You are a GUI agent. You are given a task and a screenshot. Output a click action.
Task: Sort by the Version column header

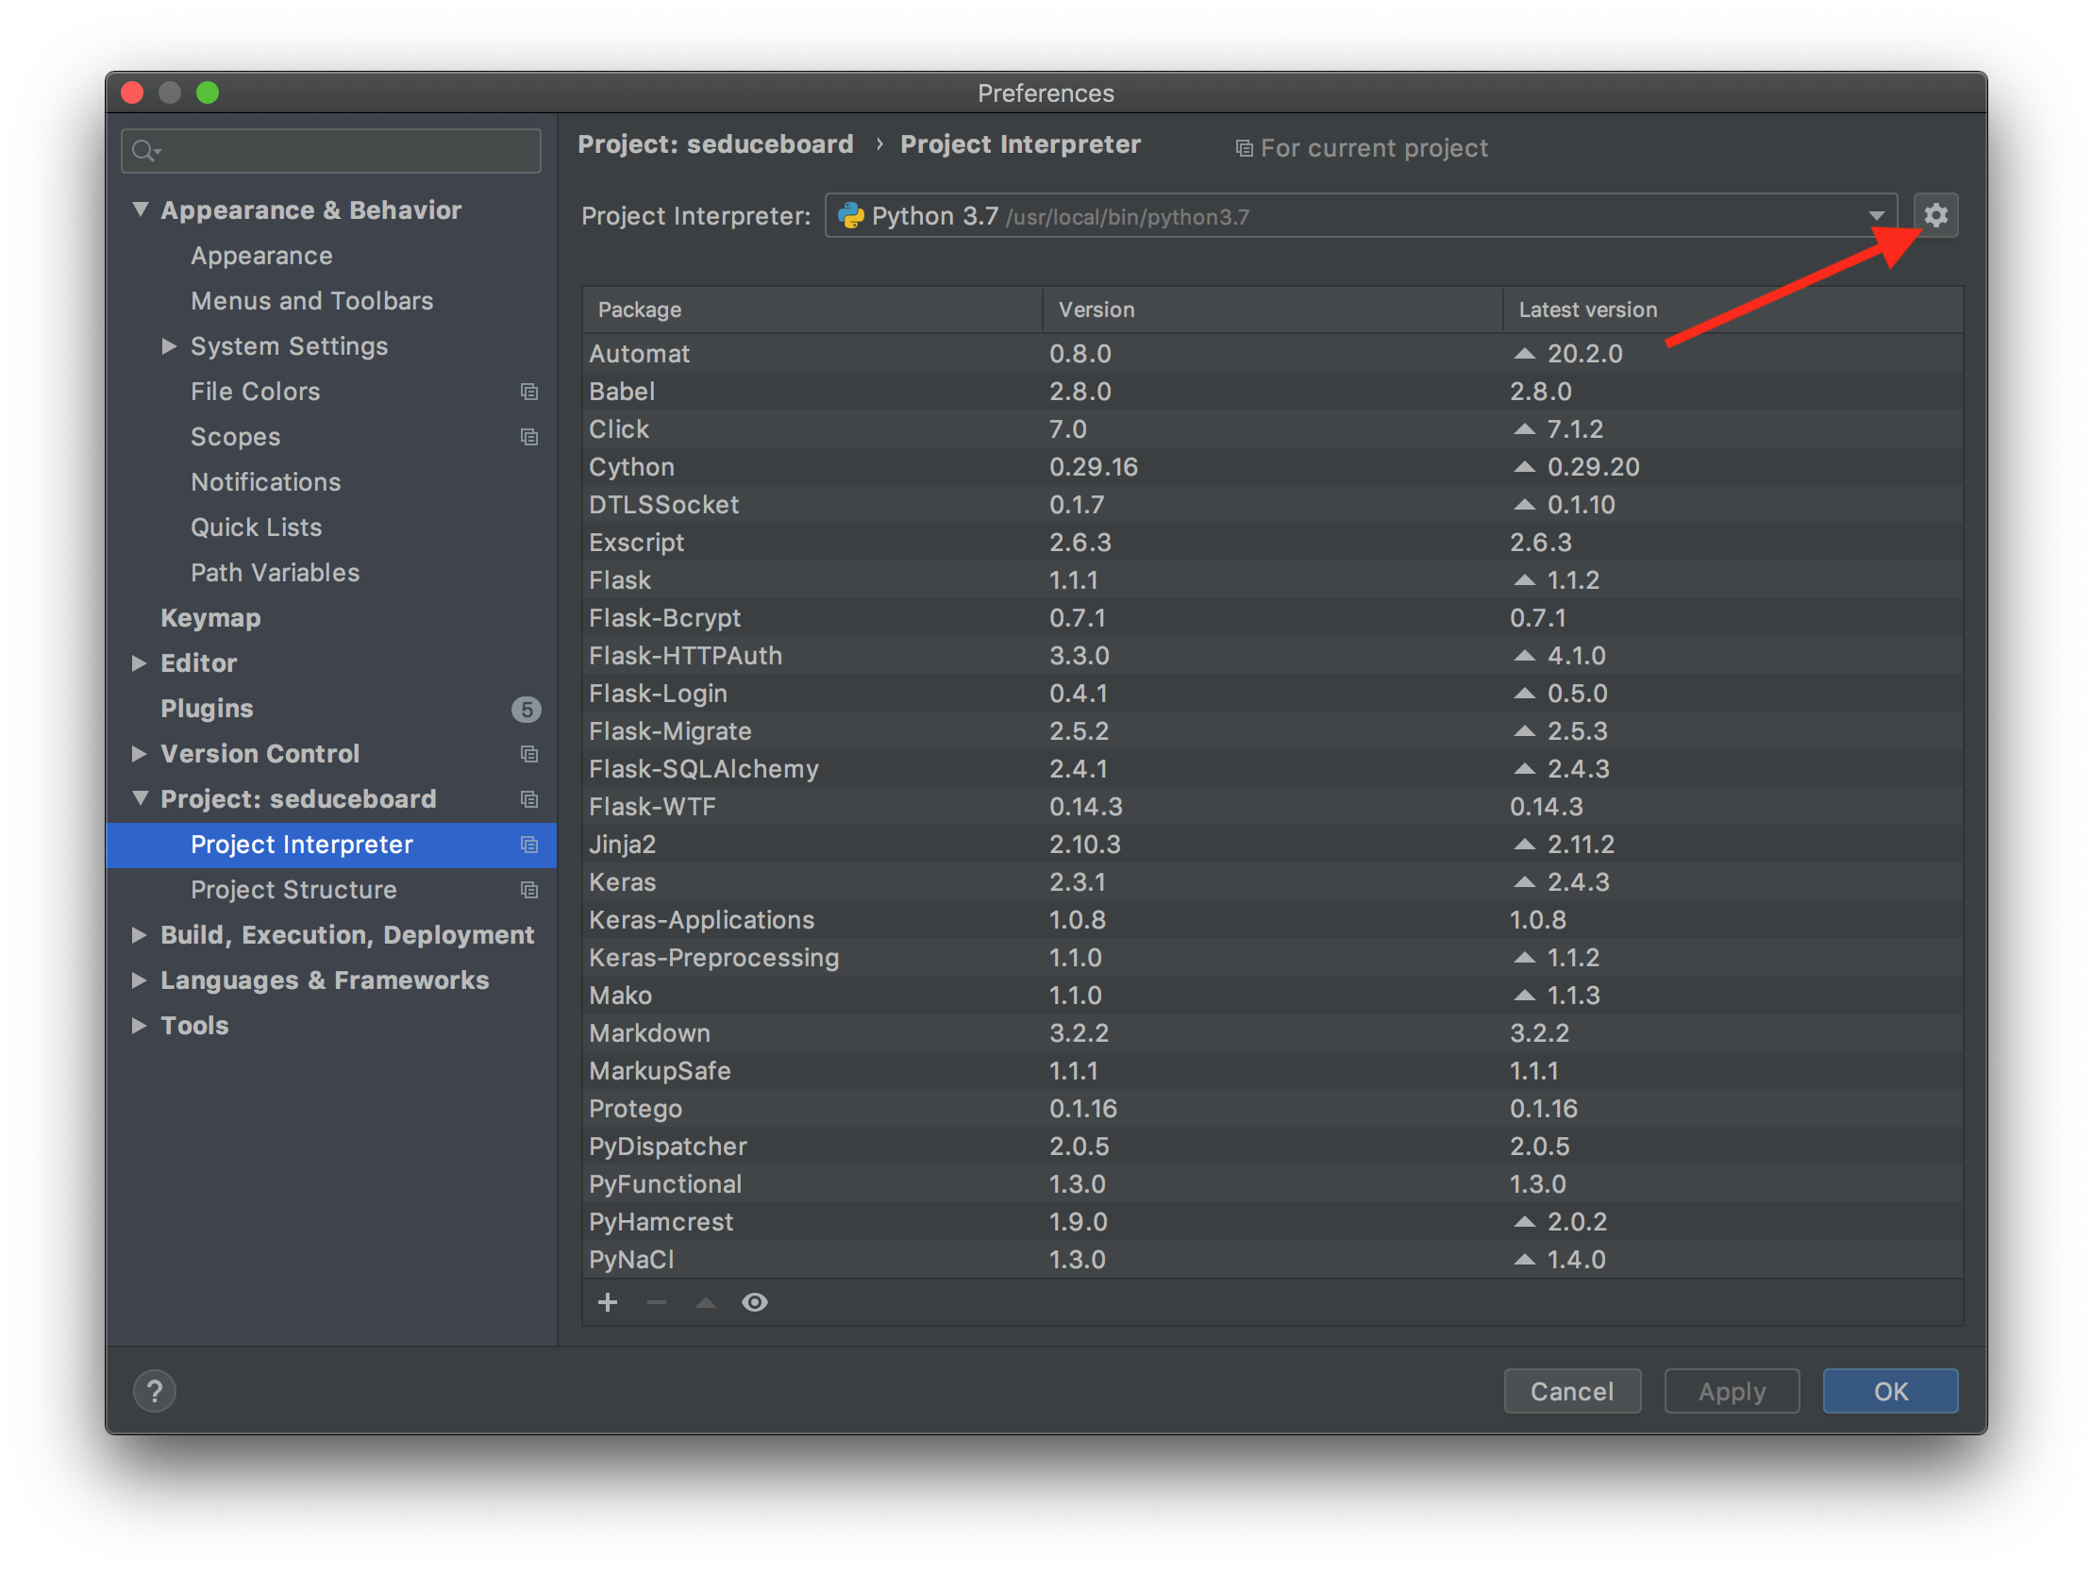(1272, 310)
